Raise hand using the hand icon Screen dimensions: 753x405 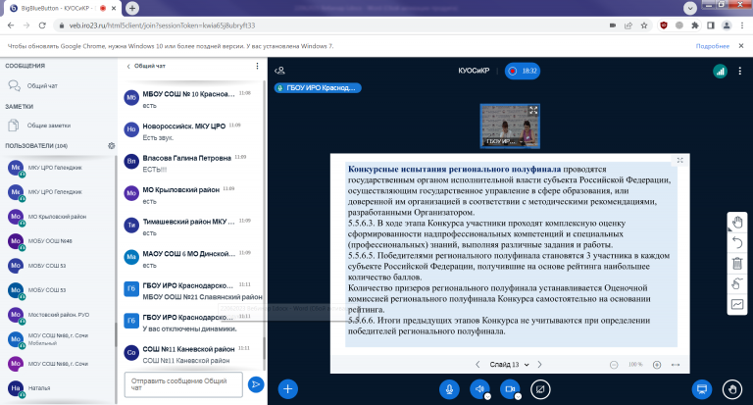[731, 388]
